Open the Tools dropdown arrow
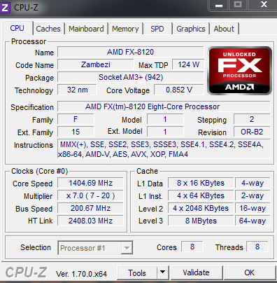 (163, 272)
